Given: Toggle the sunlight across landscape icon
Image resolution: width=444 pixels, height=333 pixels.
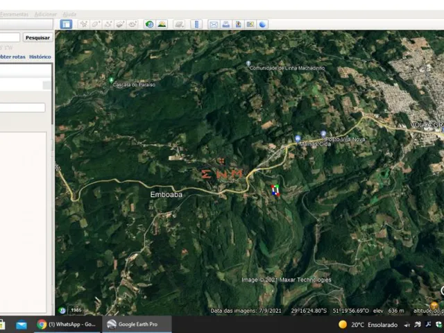Looking at the screenshot, I should click(162, 24).
